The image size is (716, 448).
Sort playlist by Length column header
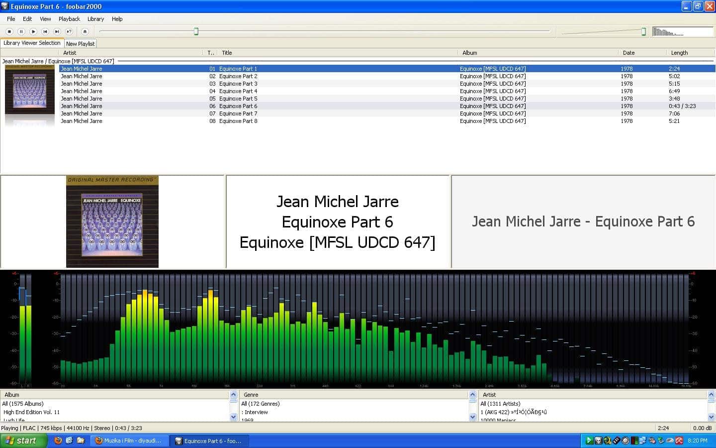(x=691, y=53)
